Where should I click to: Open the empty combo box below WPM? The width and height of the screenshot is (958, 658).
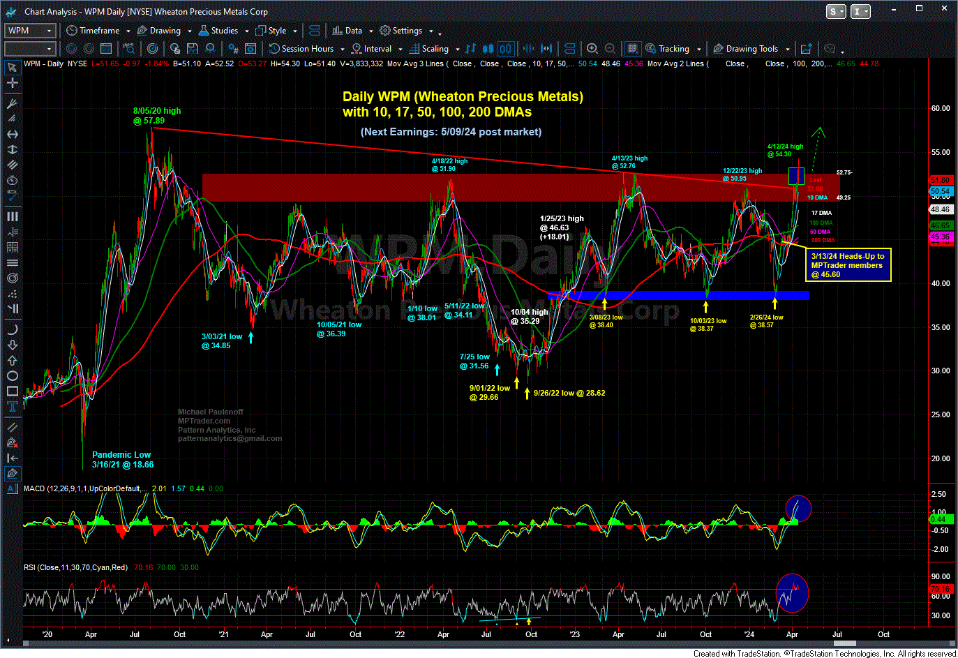(29, 49)
